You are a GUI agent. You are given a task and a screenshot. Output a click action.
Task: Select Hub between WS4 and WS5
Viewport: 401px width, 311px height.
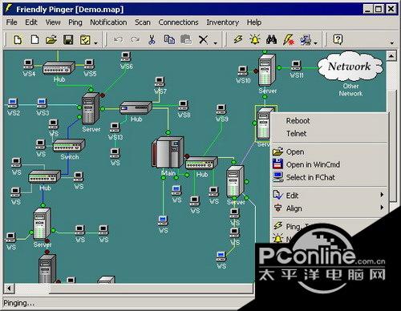tap(59, 67)
